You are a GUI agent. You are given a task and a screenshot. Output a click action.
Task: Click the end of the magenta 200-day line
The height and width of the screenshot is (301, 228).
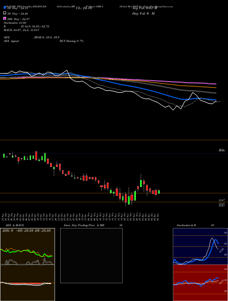tap(216, 84)
